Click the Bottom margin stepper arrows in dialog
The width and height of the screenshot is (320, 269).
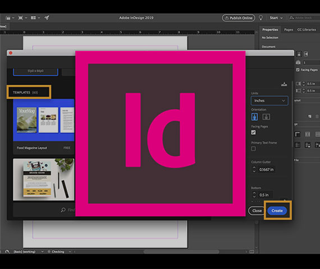254,195
